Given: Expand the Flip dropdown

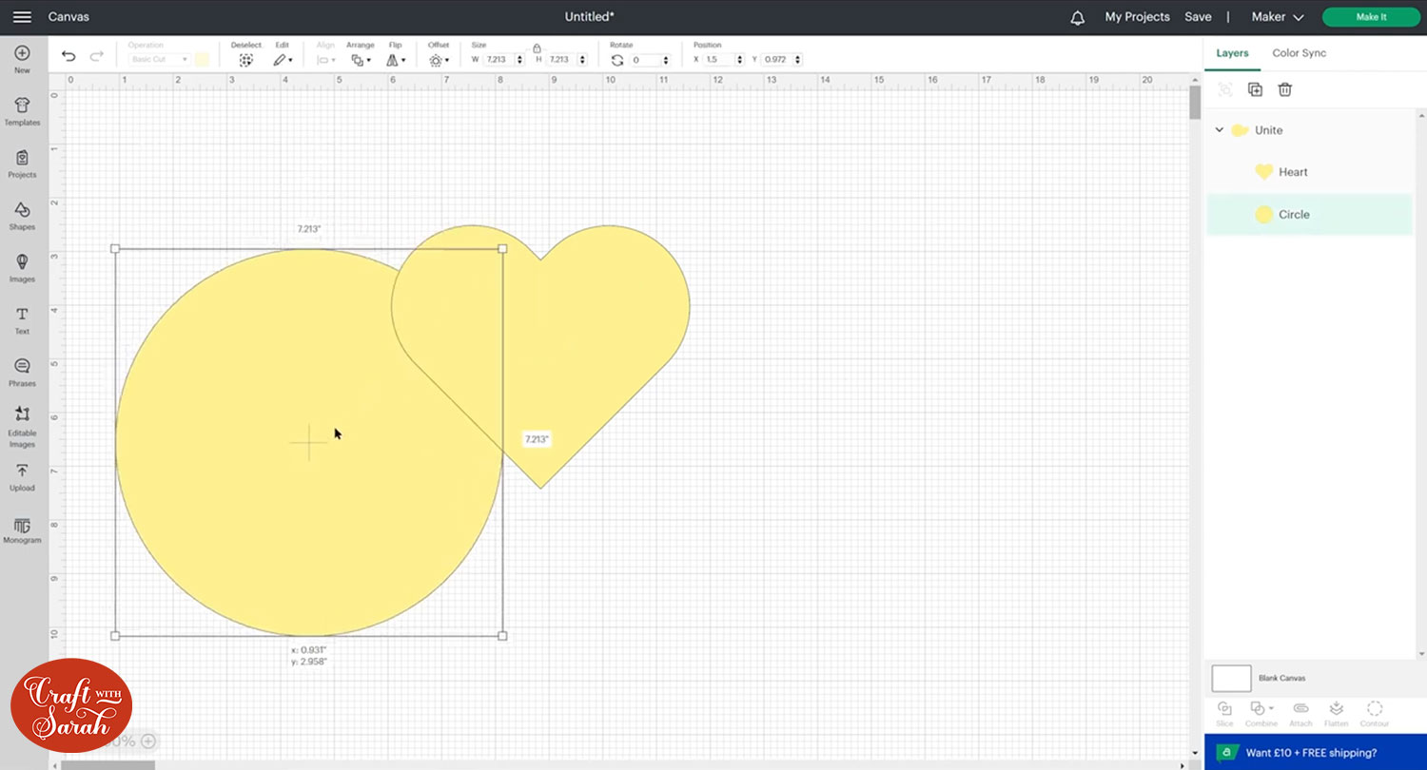Looking at the screenshot, I should tap(396, 60).
